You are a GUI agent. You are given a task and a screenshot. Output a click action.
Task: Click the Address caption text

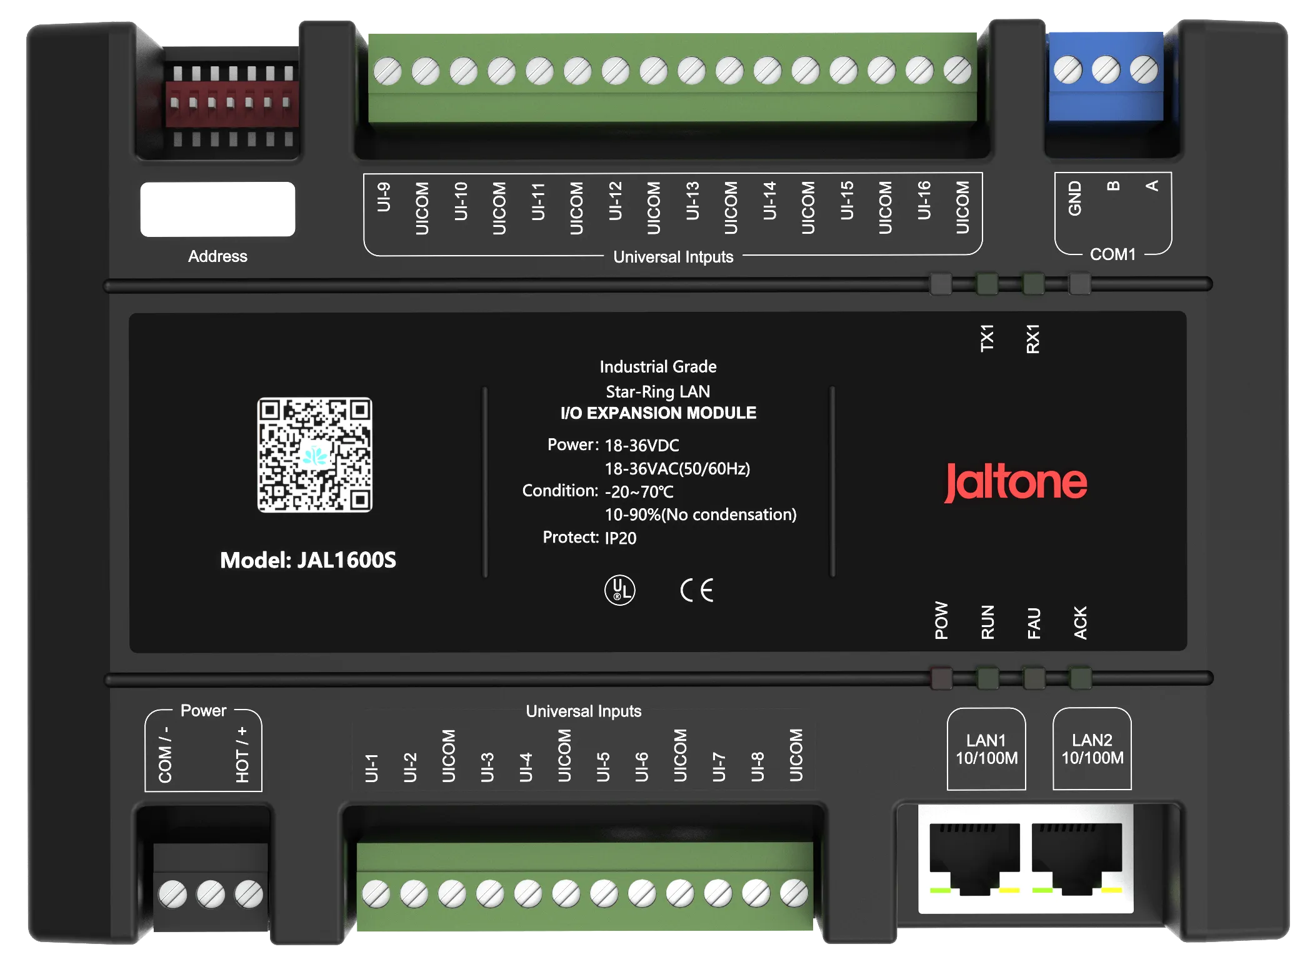click(x=217, y=256)
